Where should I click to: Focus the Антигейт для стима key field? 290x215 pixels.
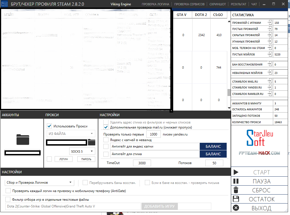click(155, 154)
